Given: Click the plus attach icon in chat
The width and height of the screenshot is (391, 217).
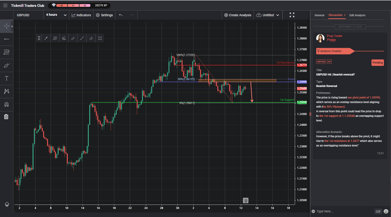Looking at the screenshot, I should (313, 211).
